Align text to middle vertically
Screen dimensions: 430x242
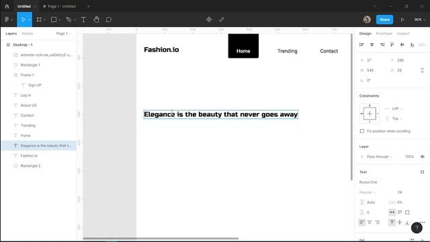400,223
